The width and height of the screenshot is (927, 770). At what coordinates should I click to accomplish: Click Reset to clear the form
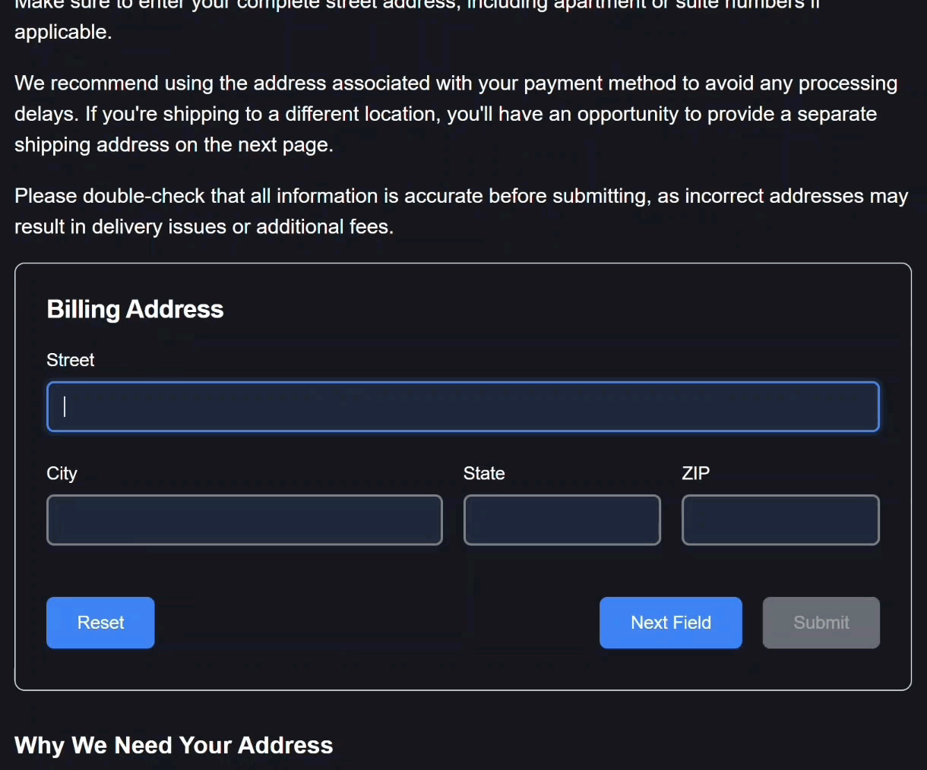[x=100, y=623]
